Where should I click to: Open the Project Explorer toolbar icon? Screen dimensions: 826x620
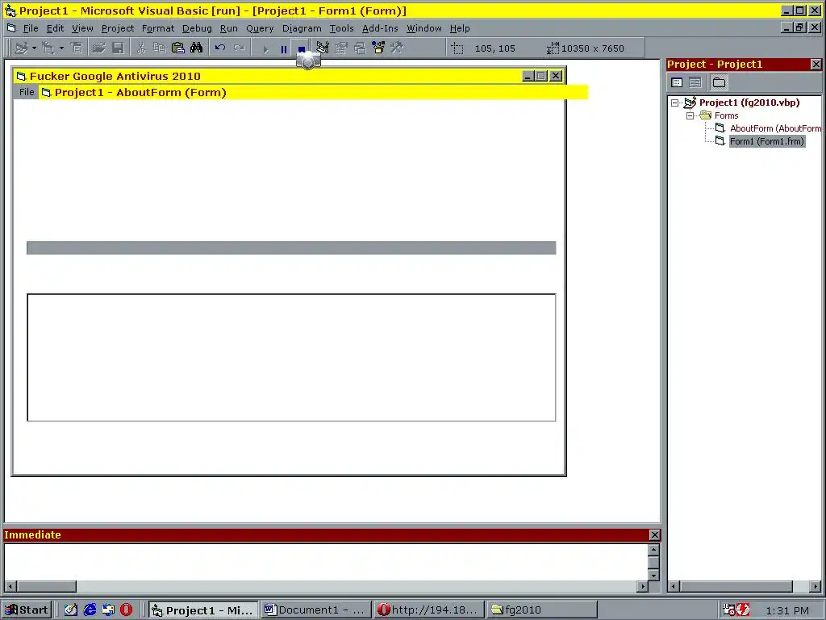pyautogui.click(x=323, y=48)
